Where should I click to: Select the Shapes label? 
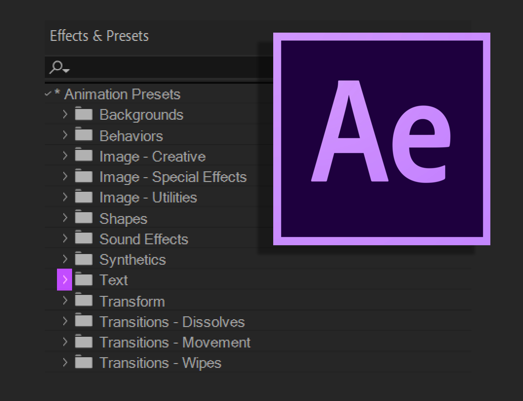tap(123, 219)
